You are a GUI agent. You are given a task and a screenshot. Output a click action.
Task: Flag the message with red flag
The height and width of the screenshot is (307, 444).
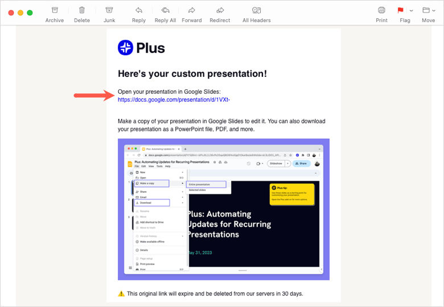click(400, 10)
